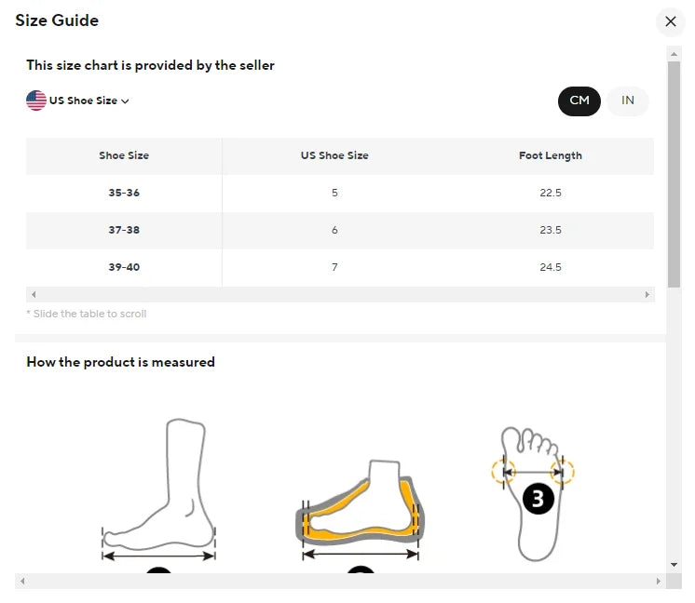Select the 35-36 shoe size row

pos(124,193)
